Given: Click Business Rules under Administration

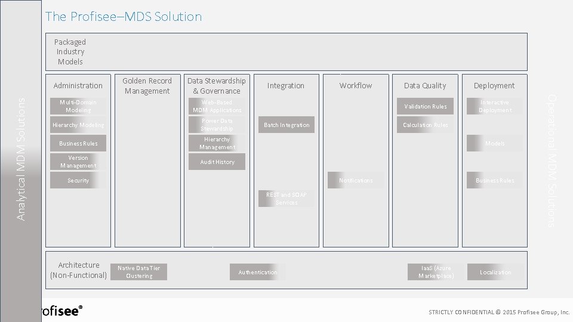Looking at the screenshot, I should coord(78,144).
